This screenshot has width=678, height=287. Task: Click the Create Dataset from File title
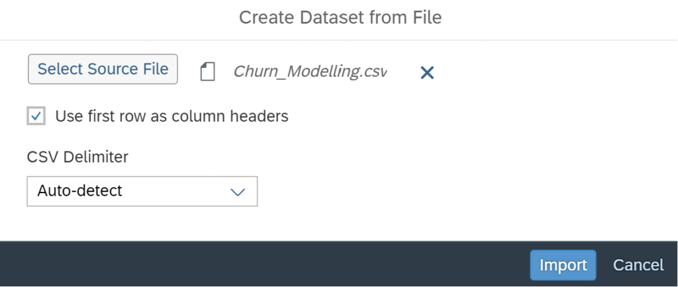click(x=340, y=18)
